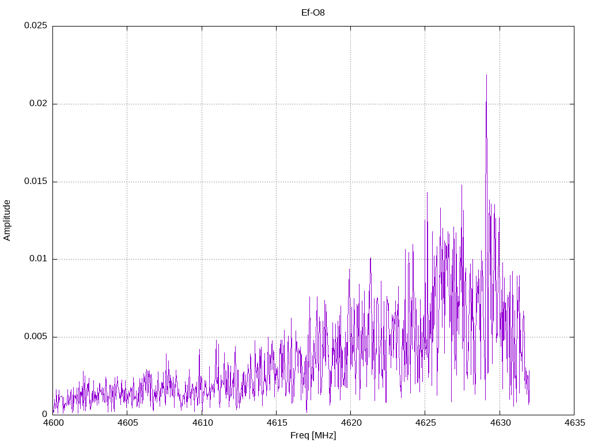Image resolution: width=590 pixels, height=443 pixels.
Task: Click the 4625 x-axis tick label
Action: pyautogui.click(x=426, y=423)
